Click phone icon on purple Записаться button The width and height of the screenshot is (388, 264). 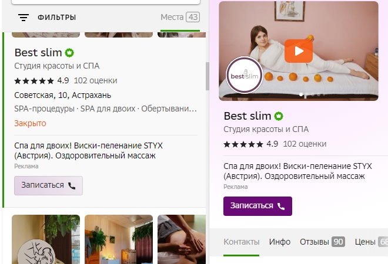tap(281, 206)
